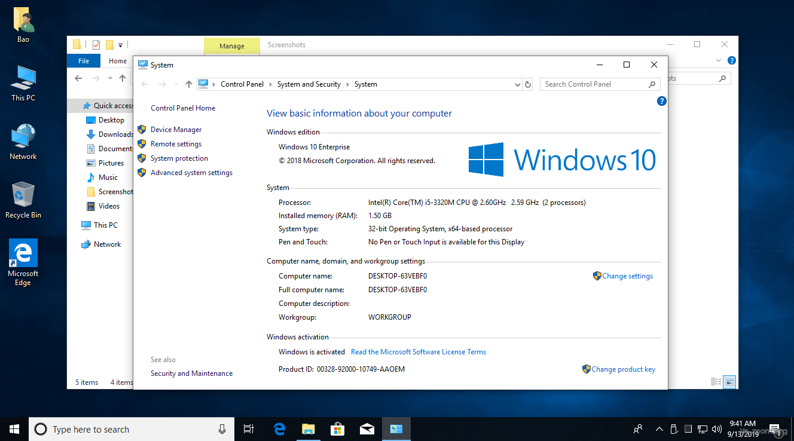Image resolution: width=794 pixels, height=441 pixels.
Task: Click Up arrow in File Explorer window
Action: coord(123,78)
